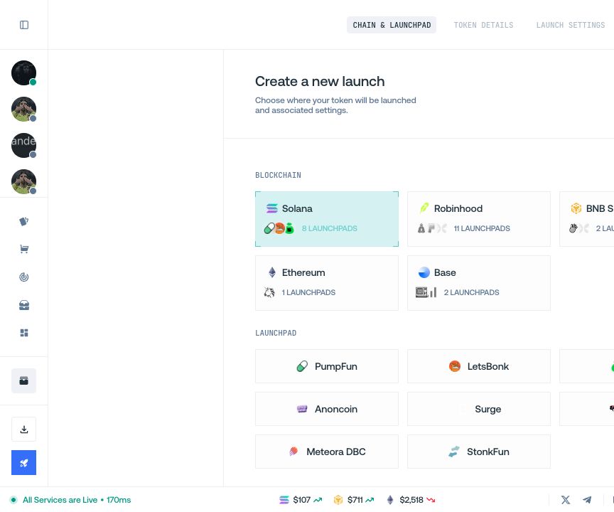Click the '1 LAUNCHPADS' label on Ethereum

tap(308, 293)
